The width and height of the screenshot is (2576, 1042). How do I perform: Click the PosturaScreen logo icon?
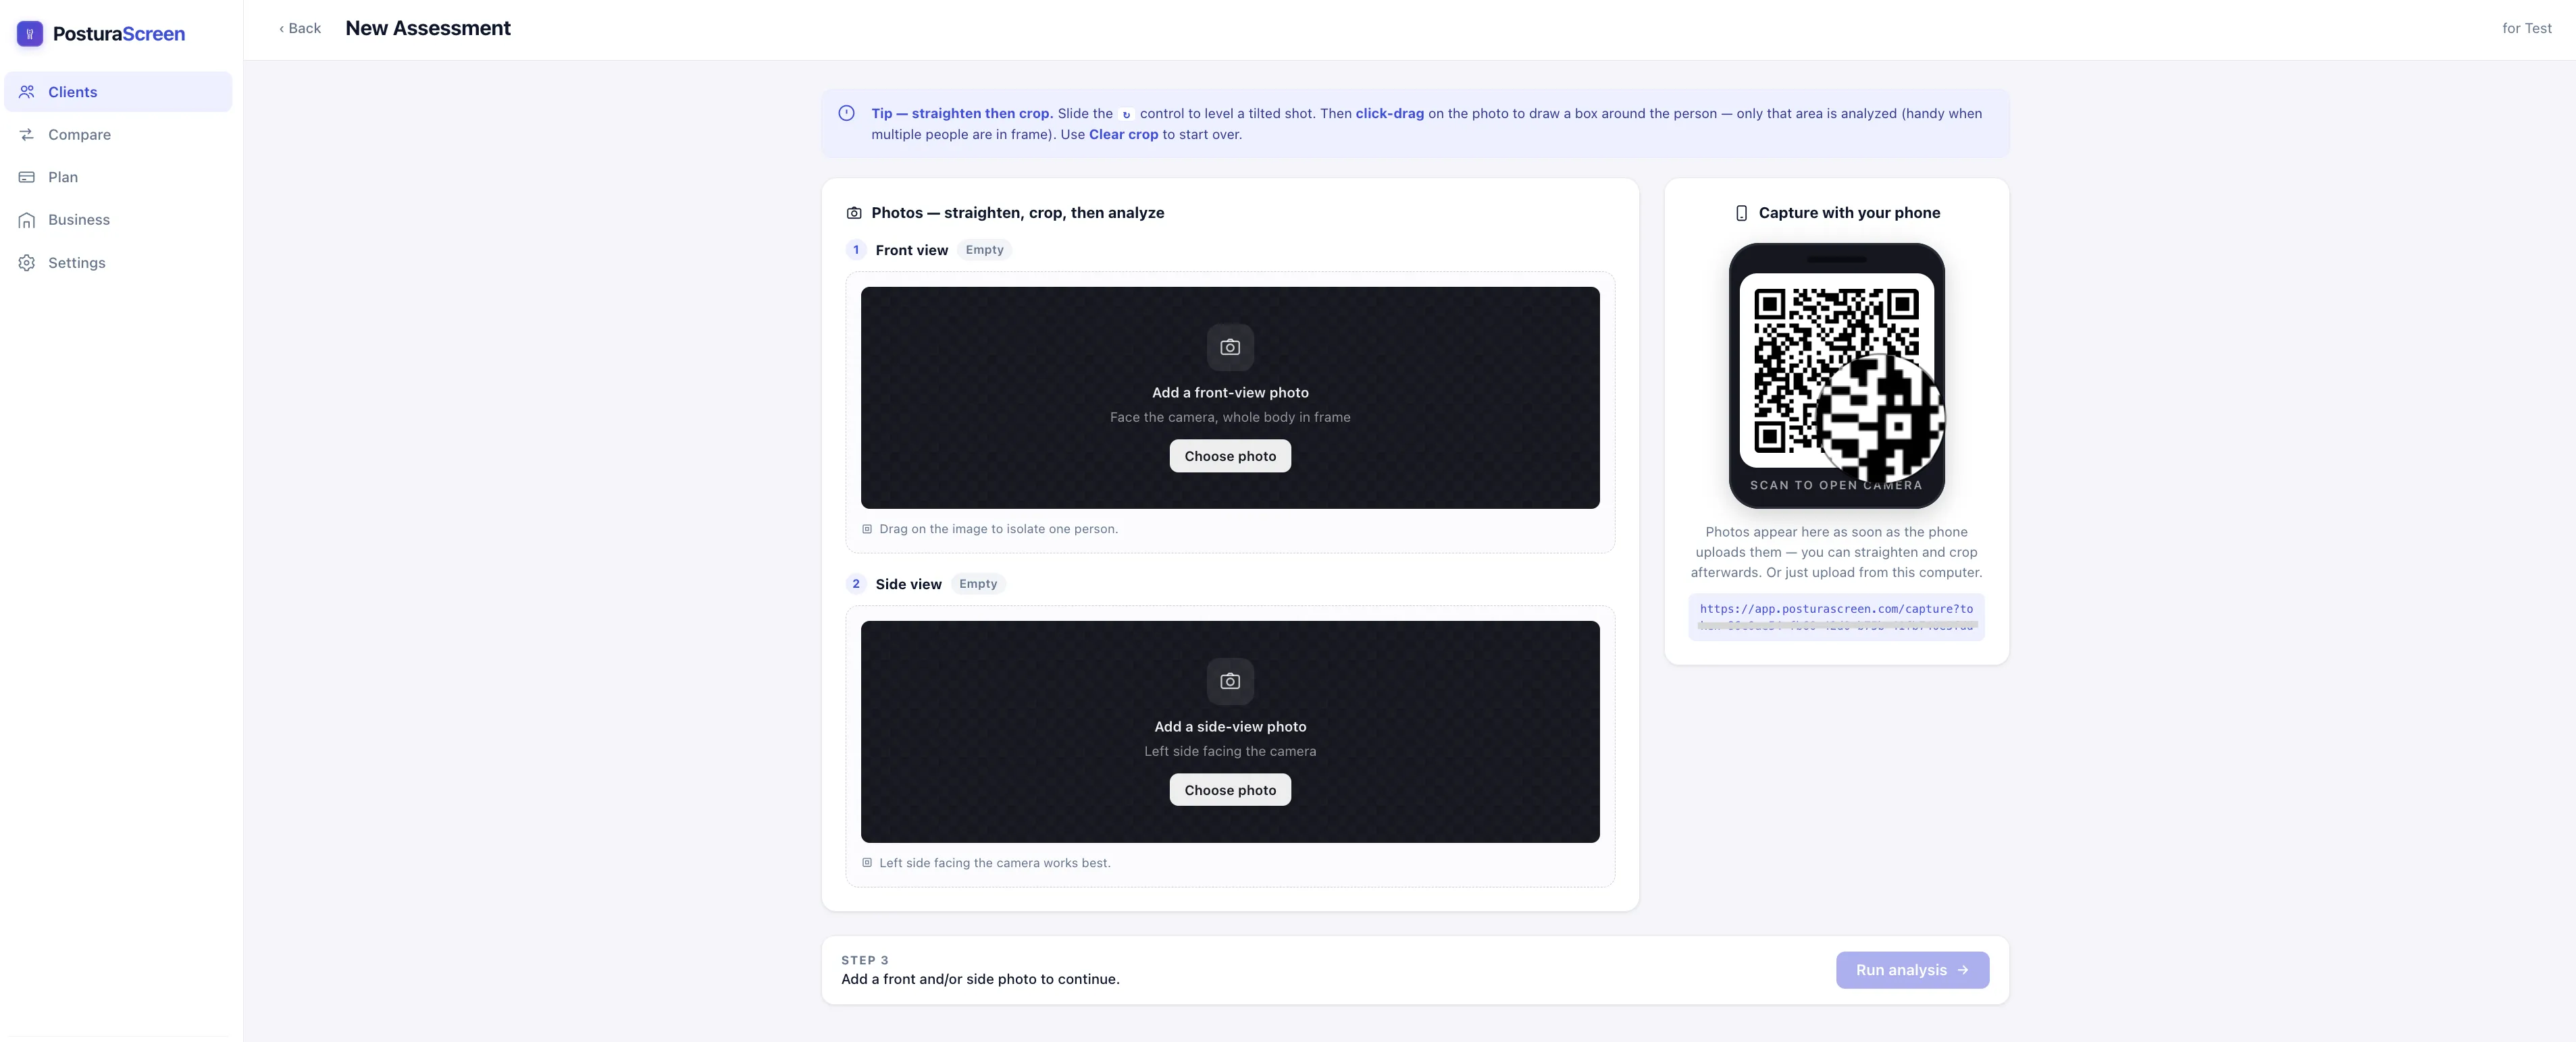30,34
